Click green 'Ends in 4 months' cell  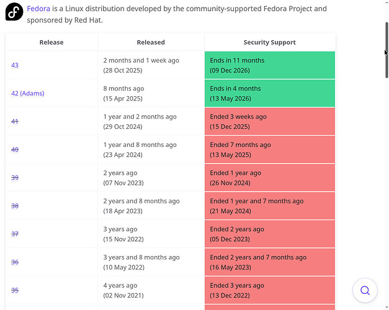(269, 93)
